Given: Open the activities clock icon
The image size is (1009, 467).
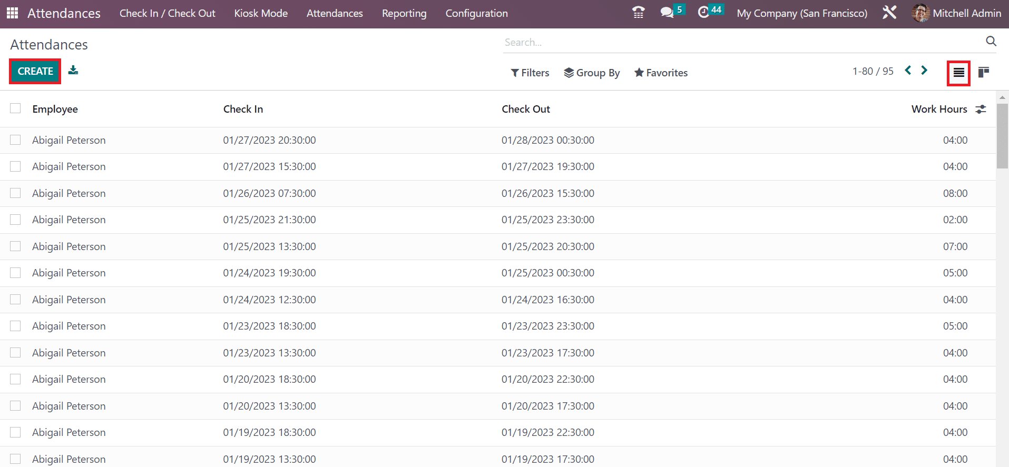Looking at the screenshot, I should click(x=703, y=13).
